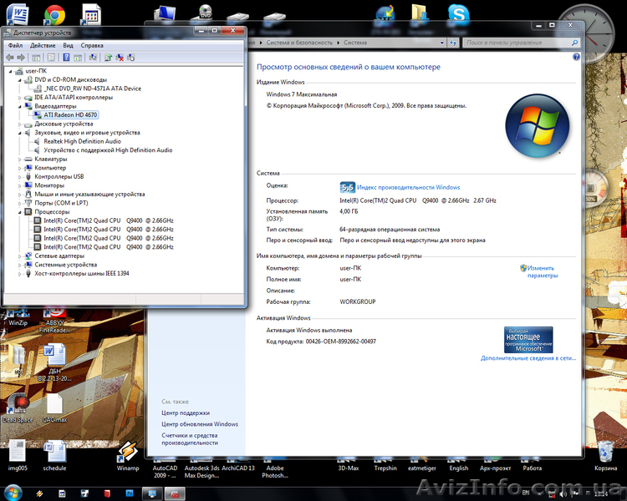Open the Вид menu
This screenshot has width=627, height=501.
point(68,45)
